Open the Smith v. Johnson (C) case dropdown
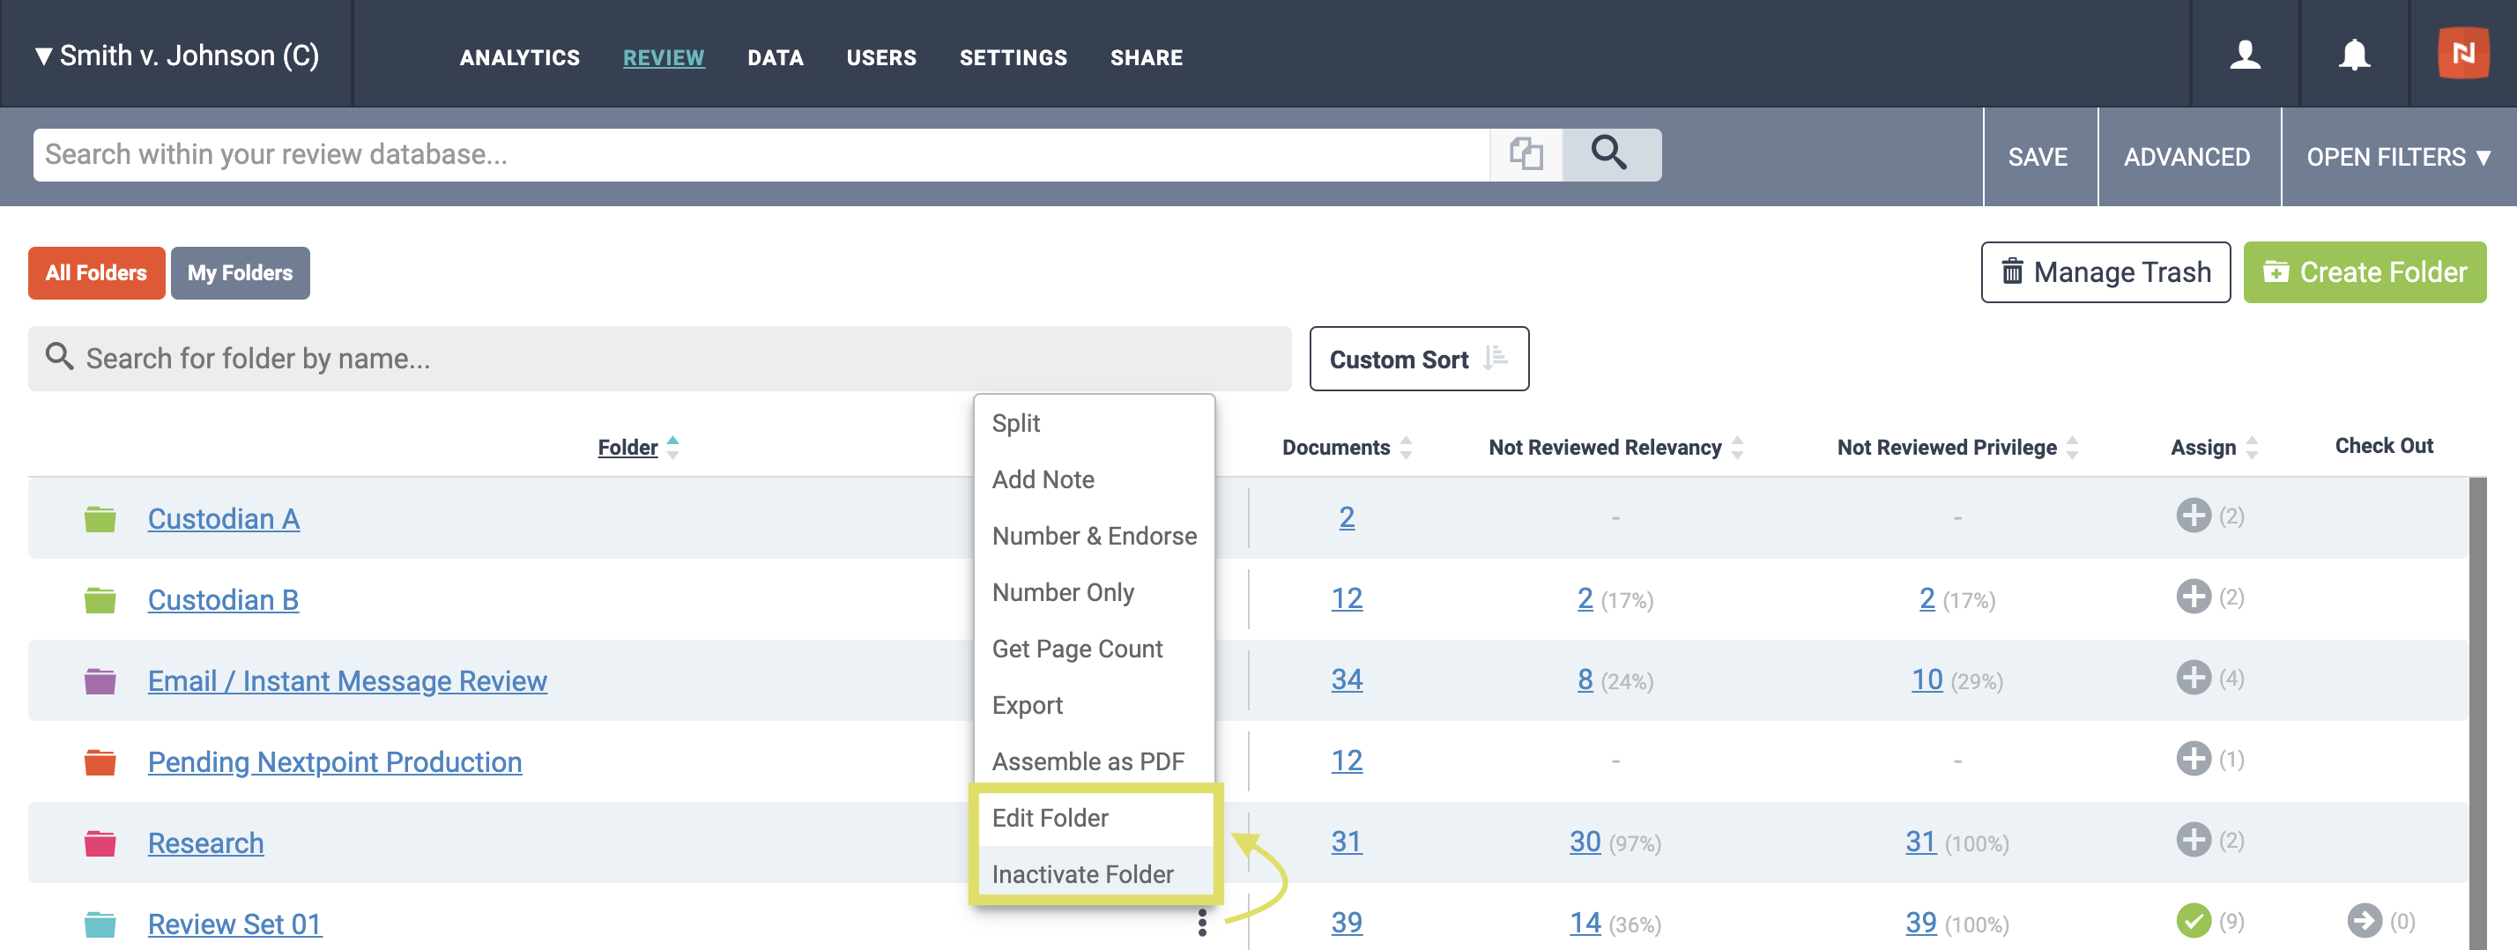Screen dimensions: 2517x950 (x=177, y=56)
